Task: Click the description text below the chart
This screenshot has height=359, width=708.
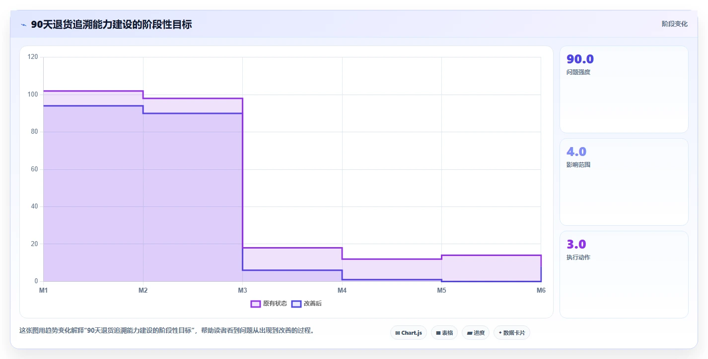Action: 167,330
